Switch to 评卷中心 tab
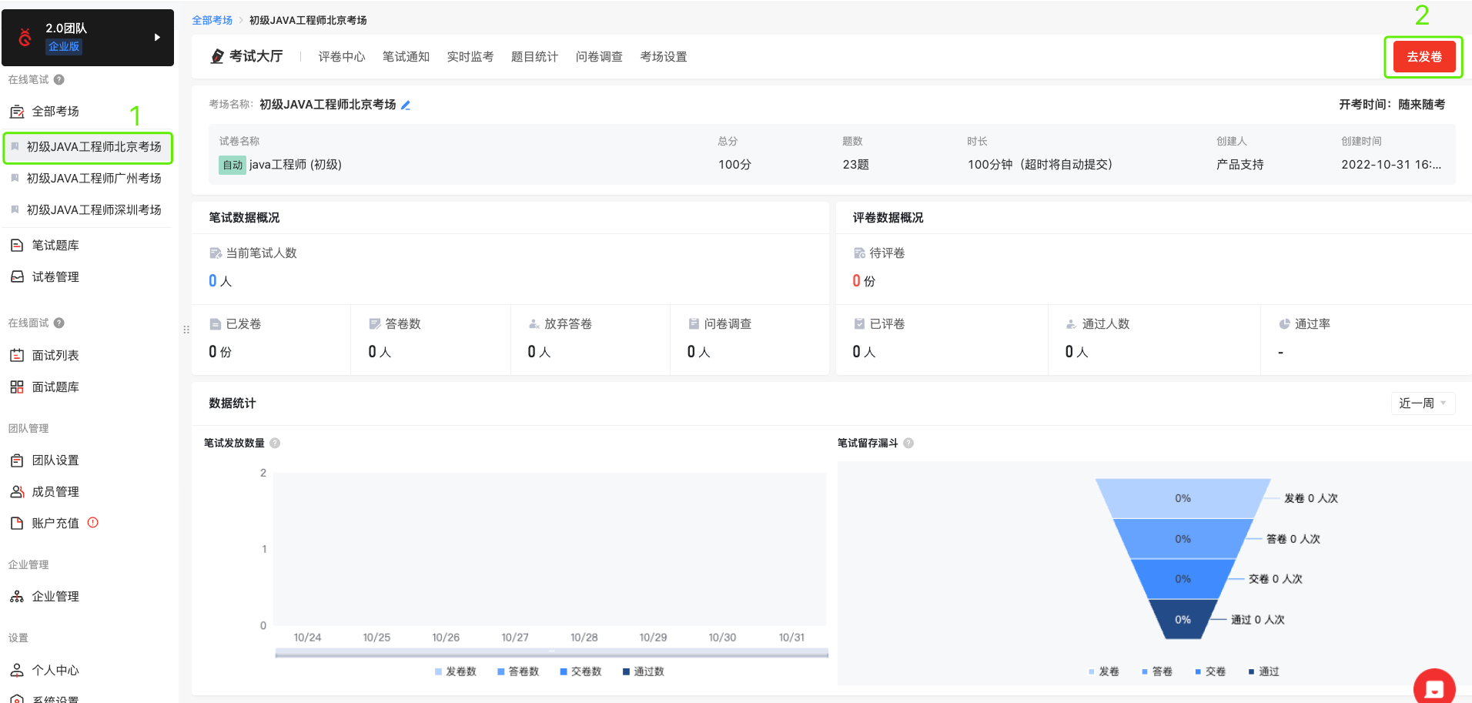Image resolution: width=1472 pixels, height=703 pixels. (x=342, y=57)
